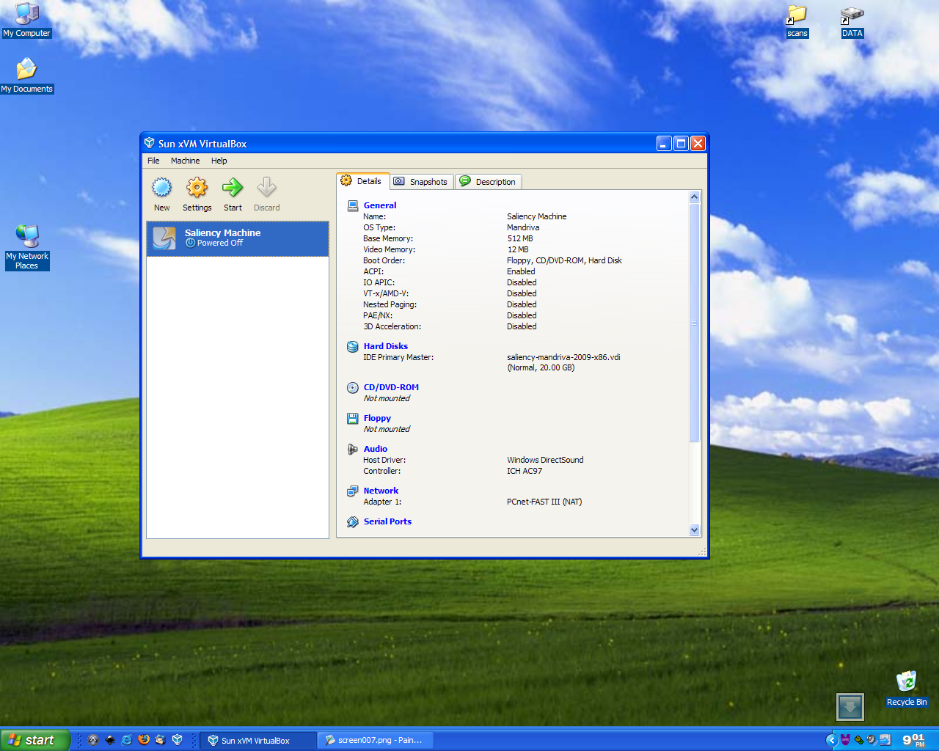Screen dimensions: 939x751
Task: Select the My Computer desktop icon
Action: tap(27, 20)
